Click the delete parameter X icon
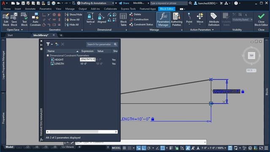270x152 pixels. pos(63,44)
